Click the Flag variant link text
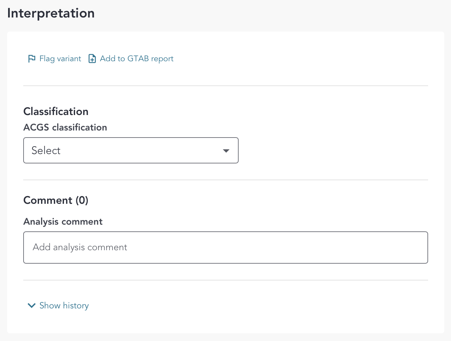The image size is (451, 341). 60,59
